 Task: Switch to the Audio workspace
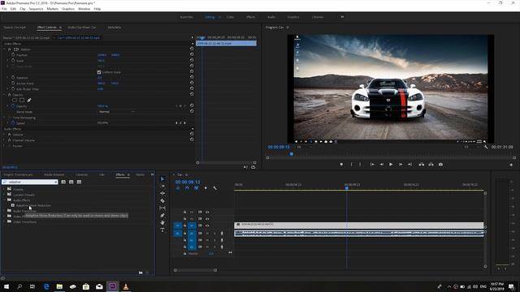[271, 17]
